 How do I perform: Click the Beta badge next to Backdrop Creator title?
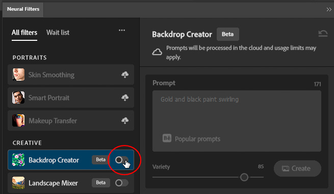[228, 34]
